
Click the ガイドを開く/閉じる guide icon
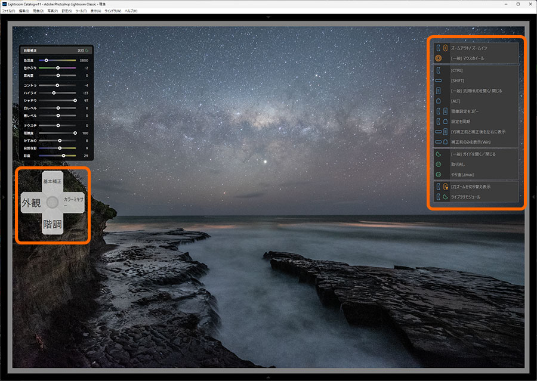(438, 154)
